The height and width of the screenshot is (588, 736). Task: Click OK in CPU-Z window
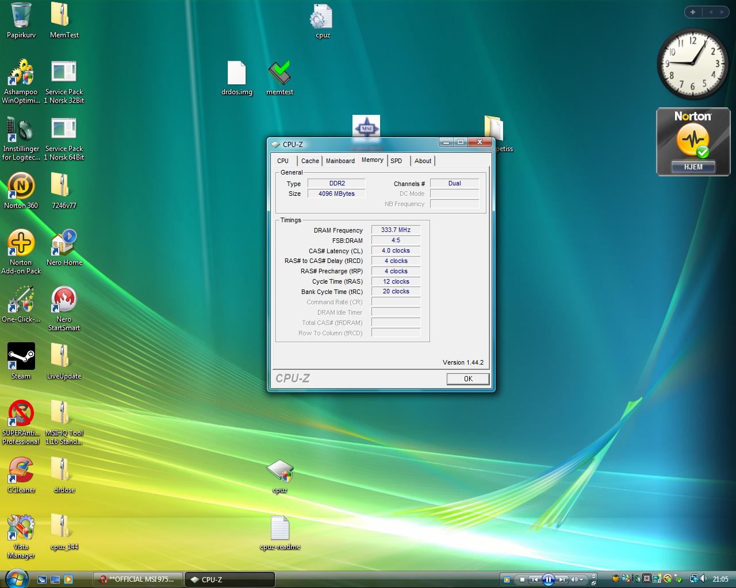468,379
